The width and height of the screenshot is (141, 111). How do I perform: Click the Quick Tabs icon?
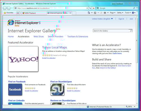coord(18,13)
